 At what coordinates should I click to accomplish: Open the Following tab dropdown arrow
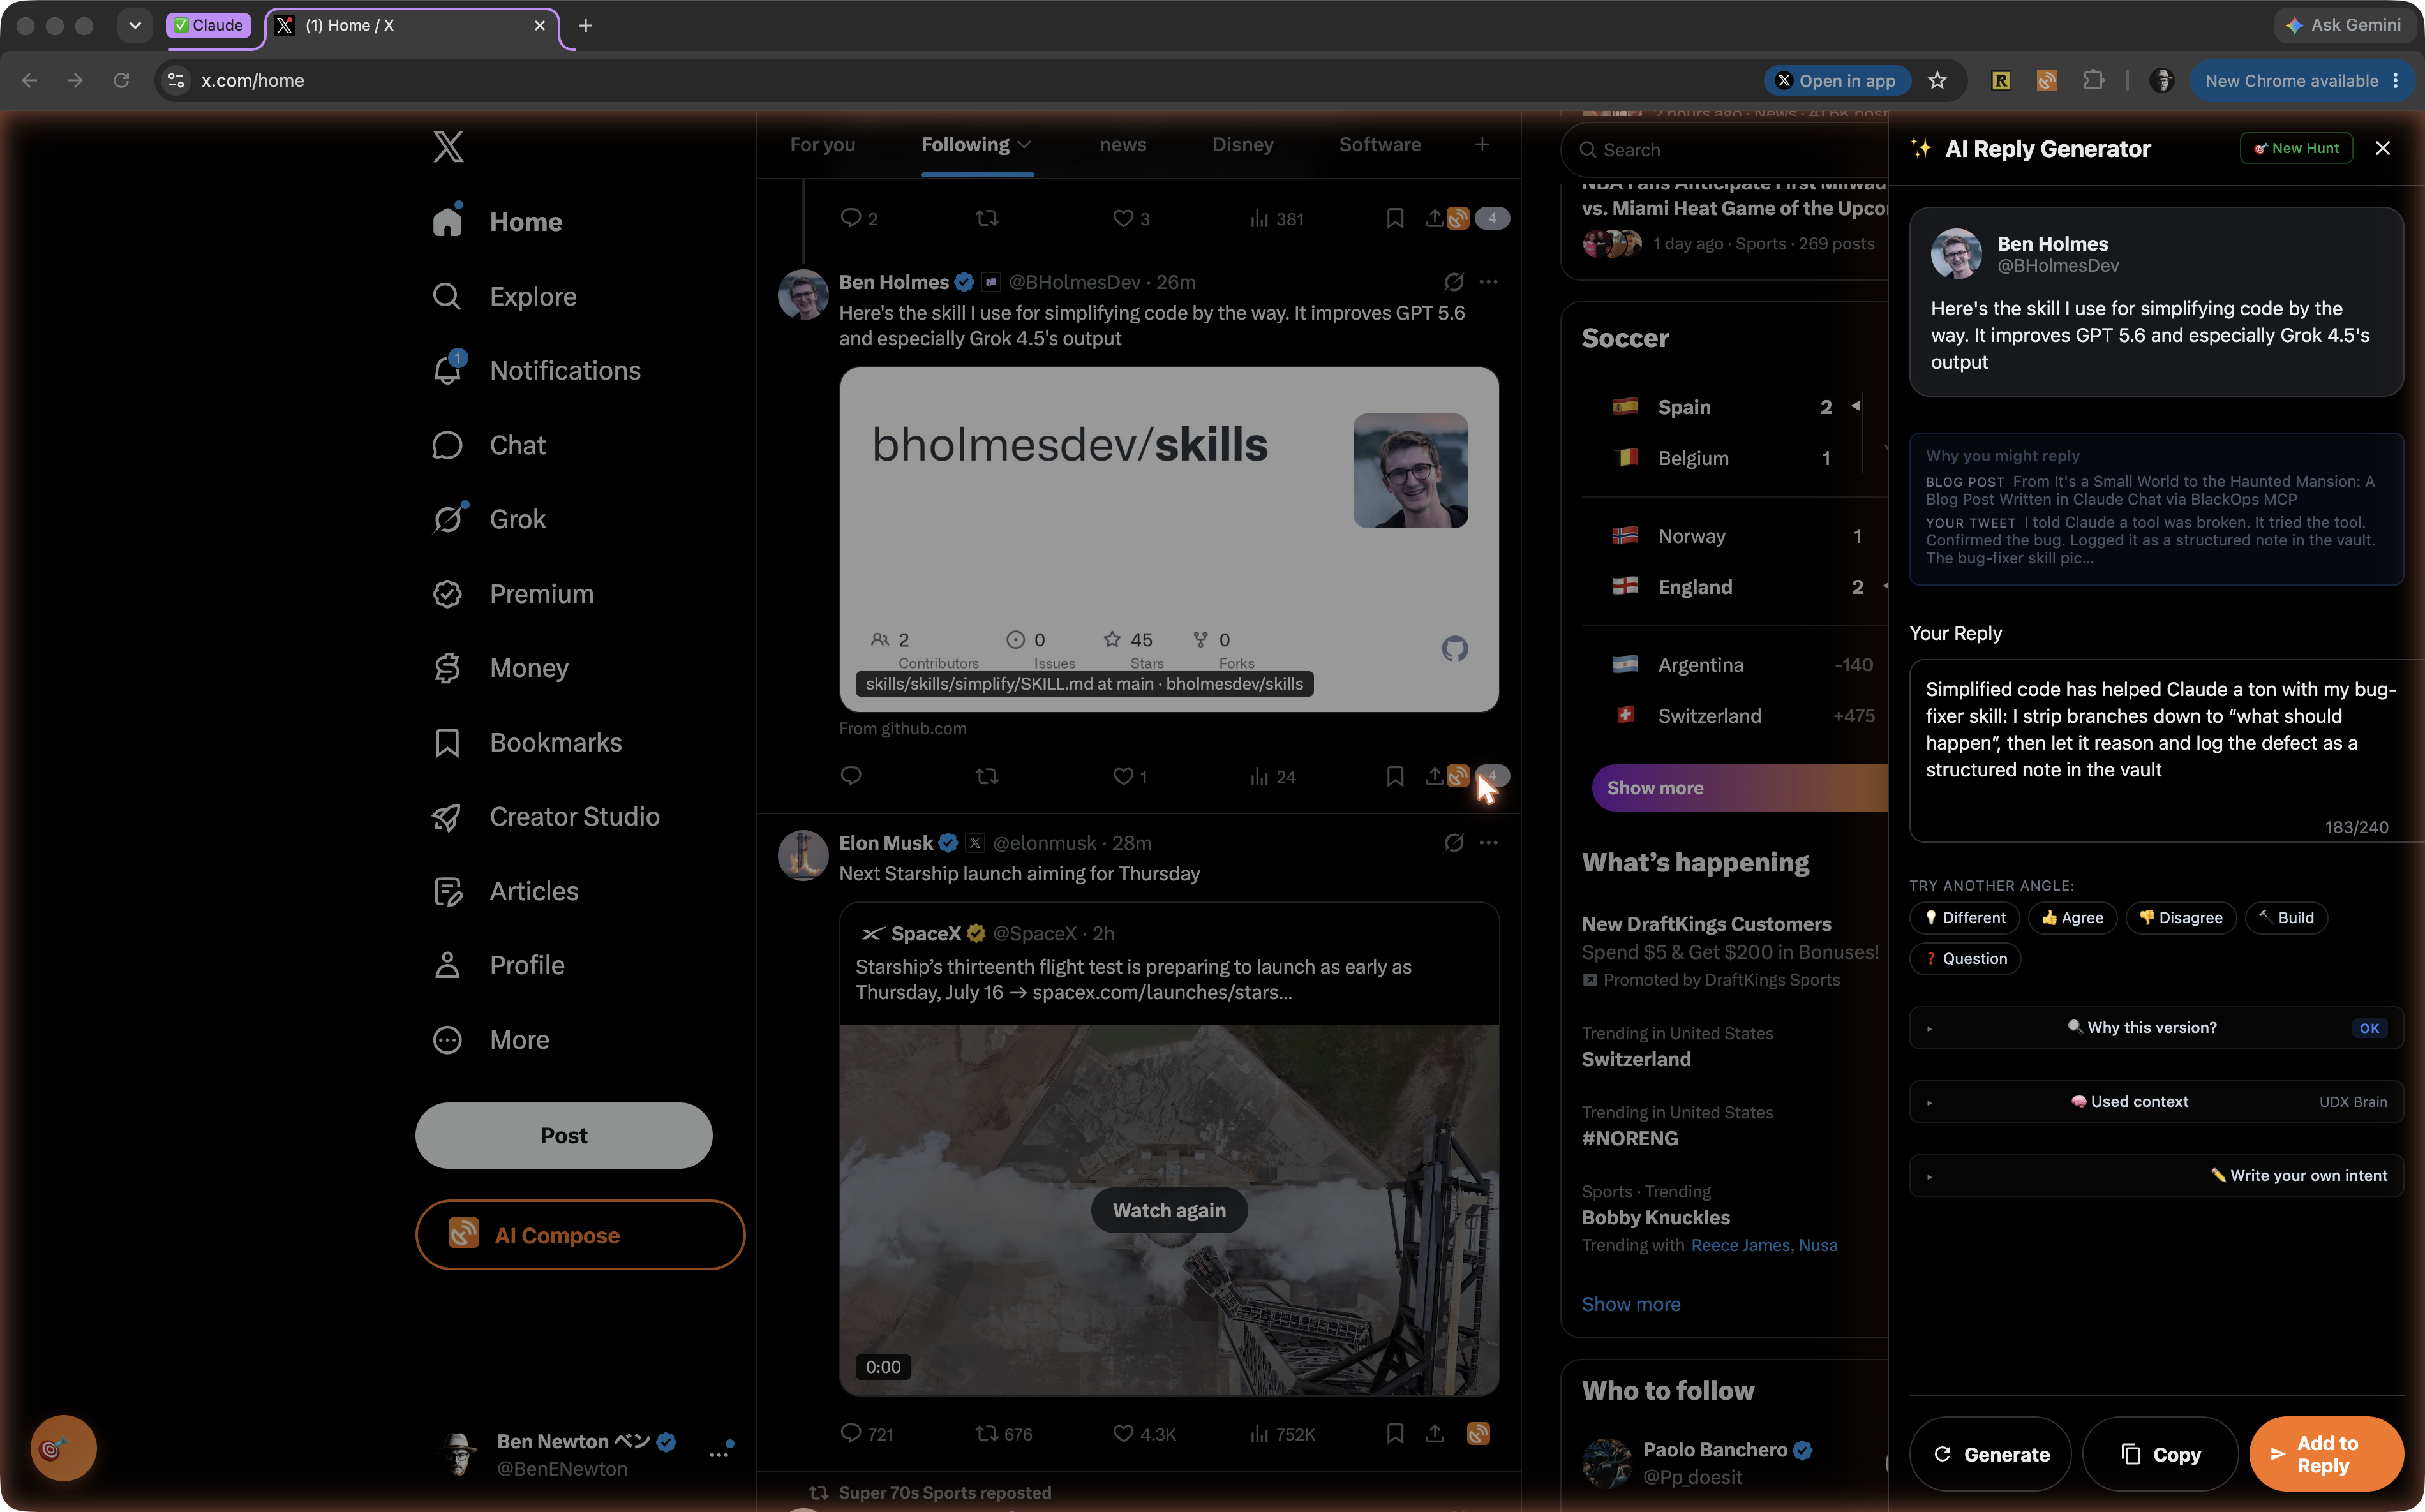(1024, 145)
